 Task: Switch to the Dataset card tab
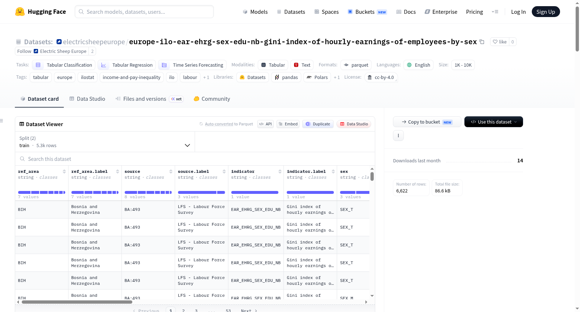pos(39,99)
